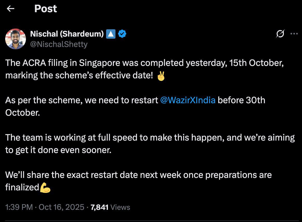Click the text "As per the scheme"
The width and height of the screenshot is (302, 222).
pyautogui.click(x=43, y=100)
